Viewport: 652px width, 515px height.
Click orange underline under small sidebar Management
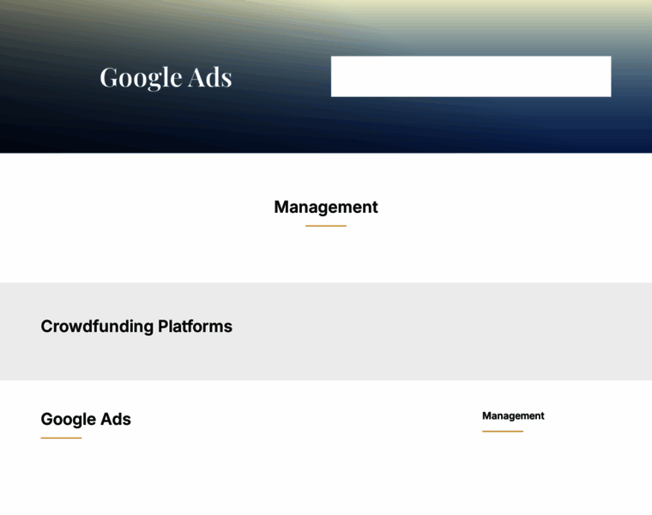(502, 431)
